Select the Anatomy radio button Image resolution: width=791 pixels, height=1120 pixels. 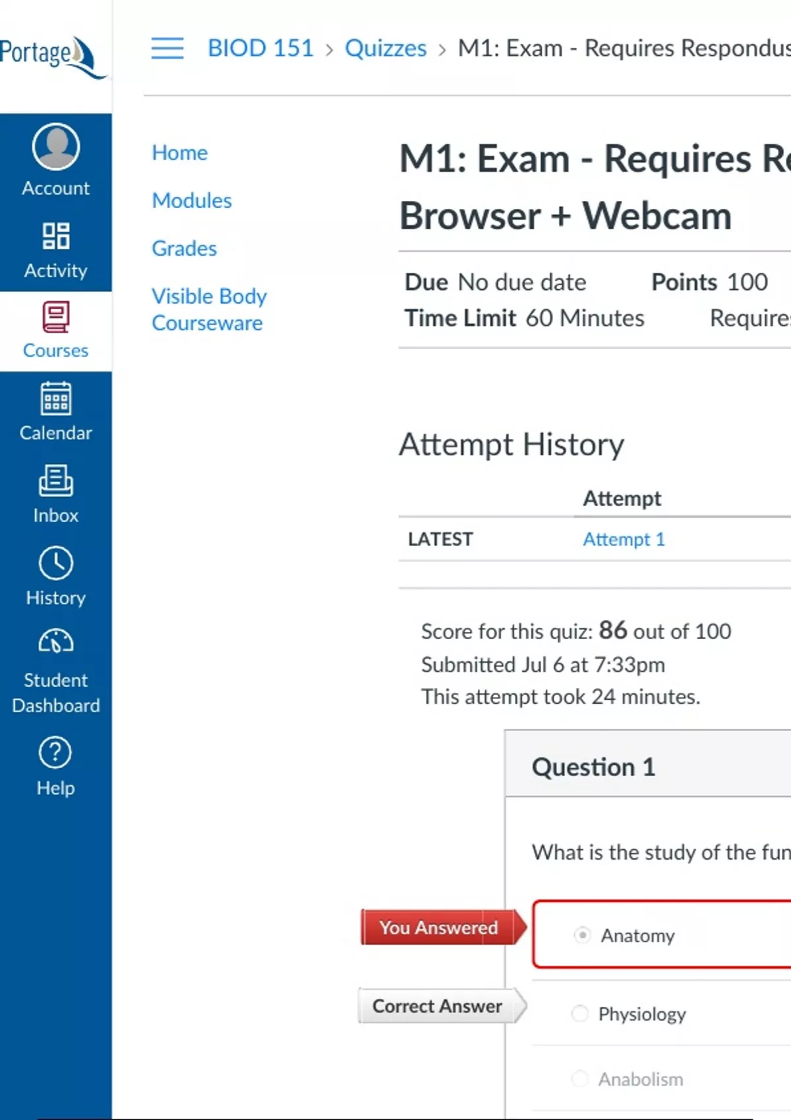pyautogui.click(x=582, y=935)
